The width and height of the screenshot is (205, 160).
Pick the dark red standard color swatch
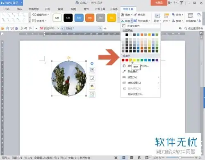tap(123, 60)
